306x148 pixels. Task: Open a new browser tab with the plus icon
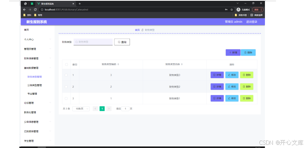tap(80, 4)
